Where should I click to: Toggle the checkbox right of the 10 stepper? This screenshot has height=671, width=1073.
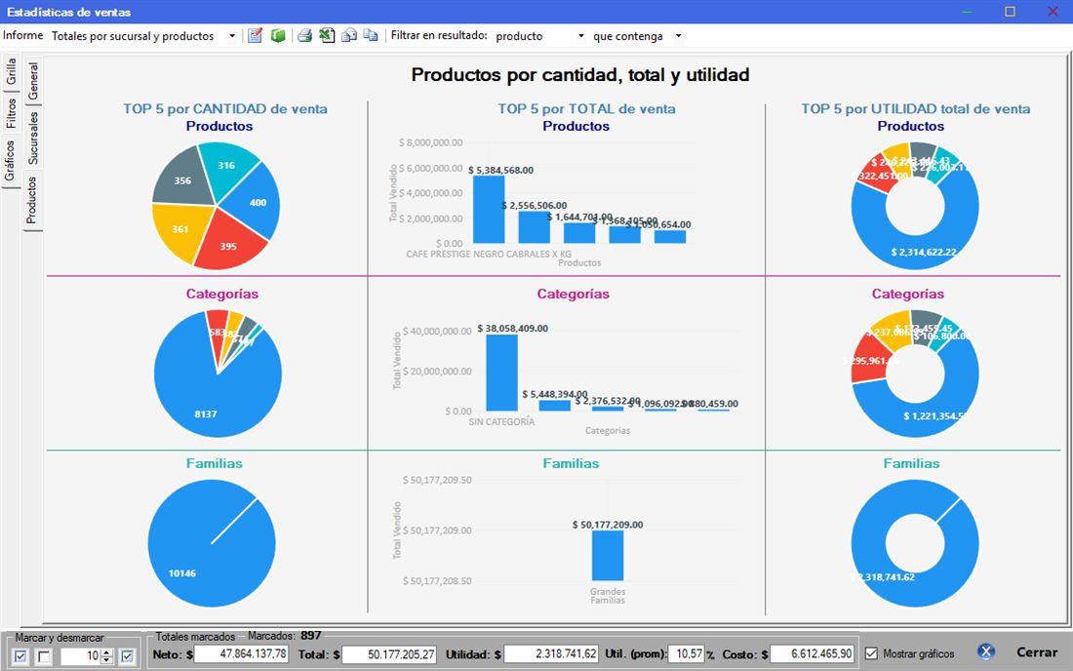pos(127,656)
